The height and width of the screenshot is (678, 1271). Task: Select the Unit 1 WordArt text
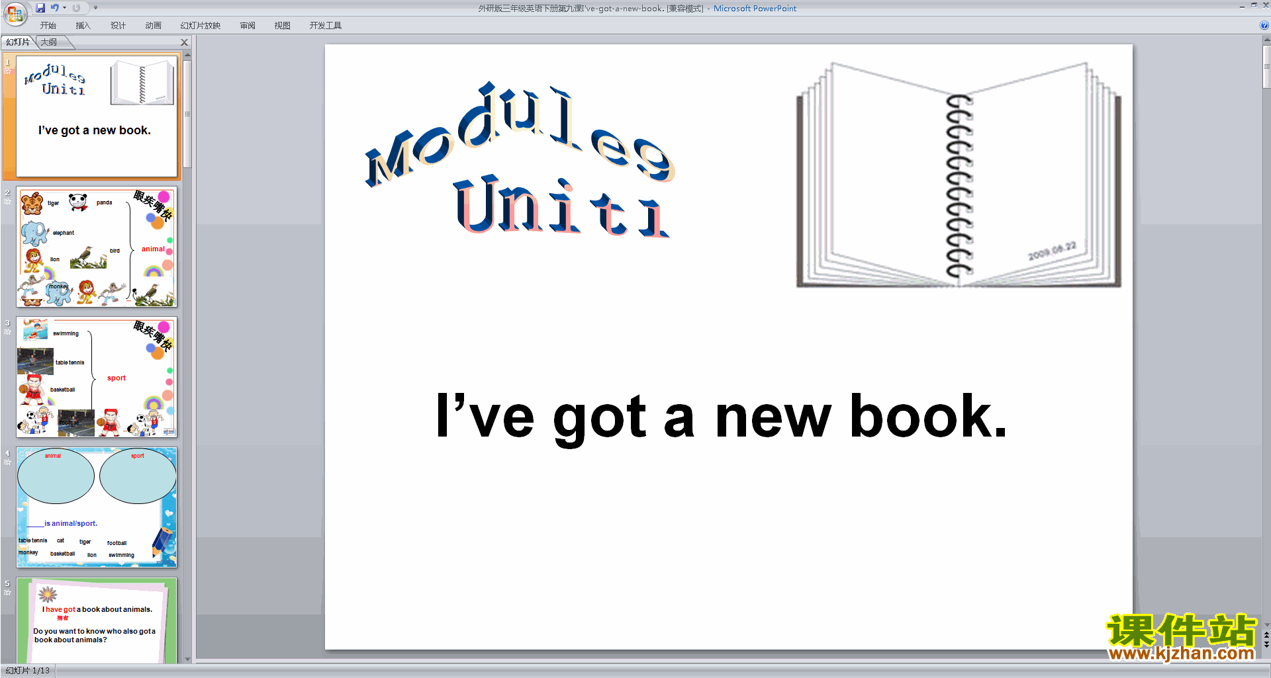(x=563, y=206)
